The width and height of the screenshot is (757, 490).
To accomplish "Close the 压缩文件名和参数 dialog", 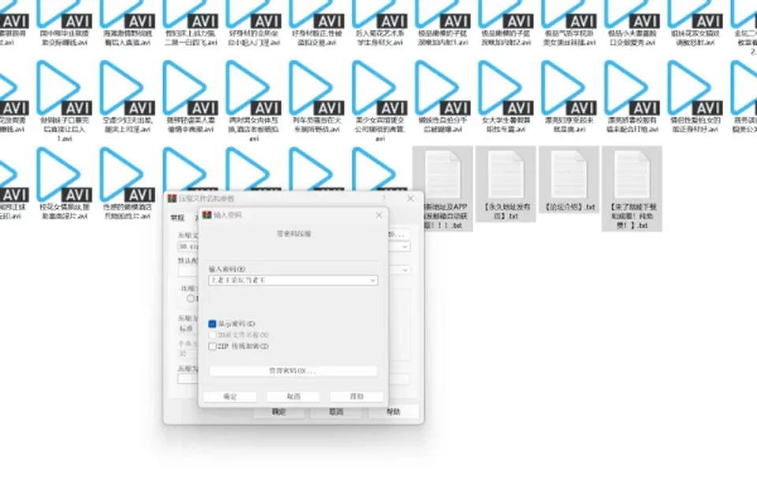I will pyautogui.click(x=410, y=199).
